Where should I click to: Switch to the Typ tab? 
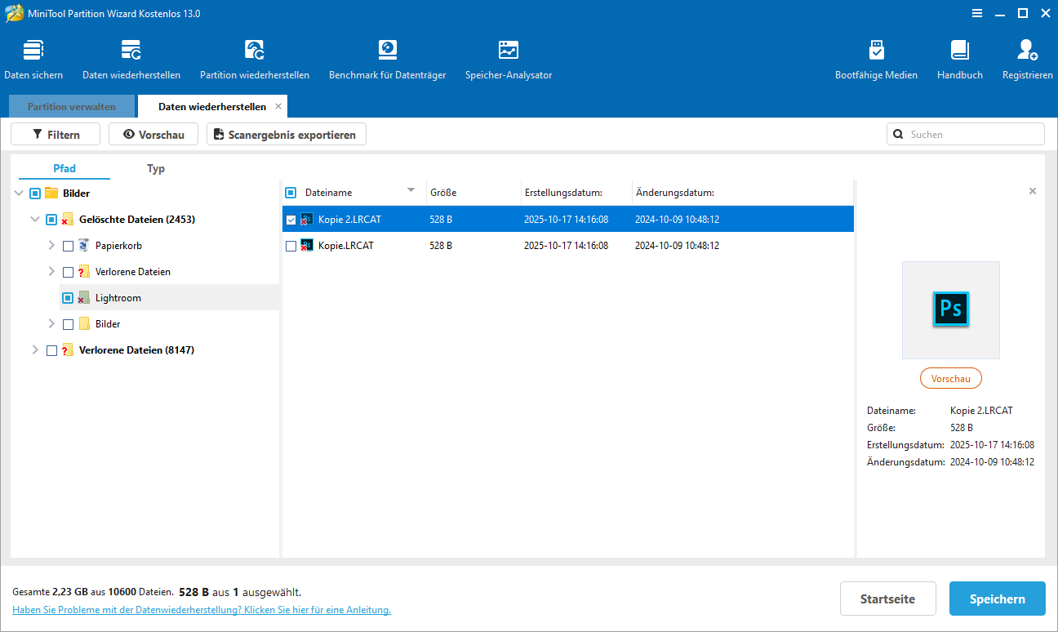(x=156, y=168)
